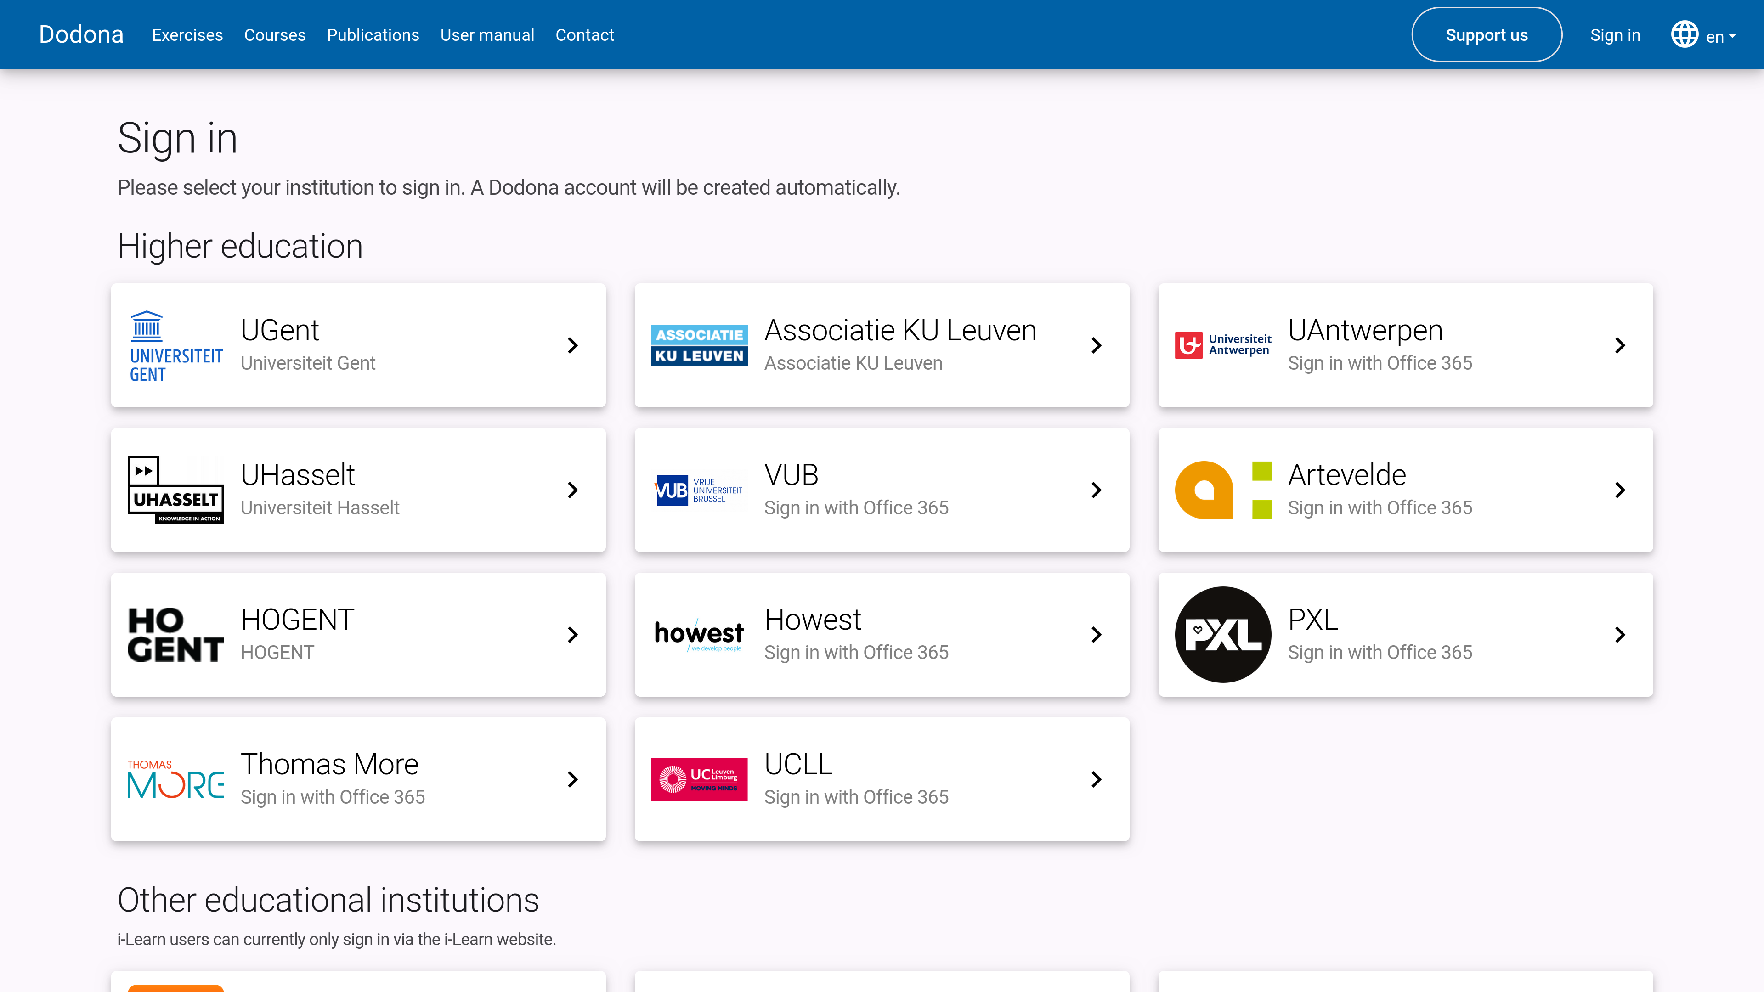Click the Howest logo
Viewport: 1764px width, 992px height.
click(699, 635)
